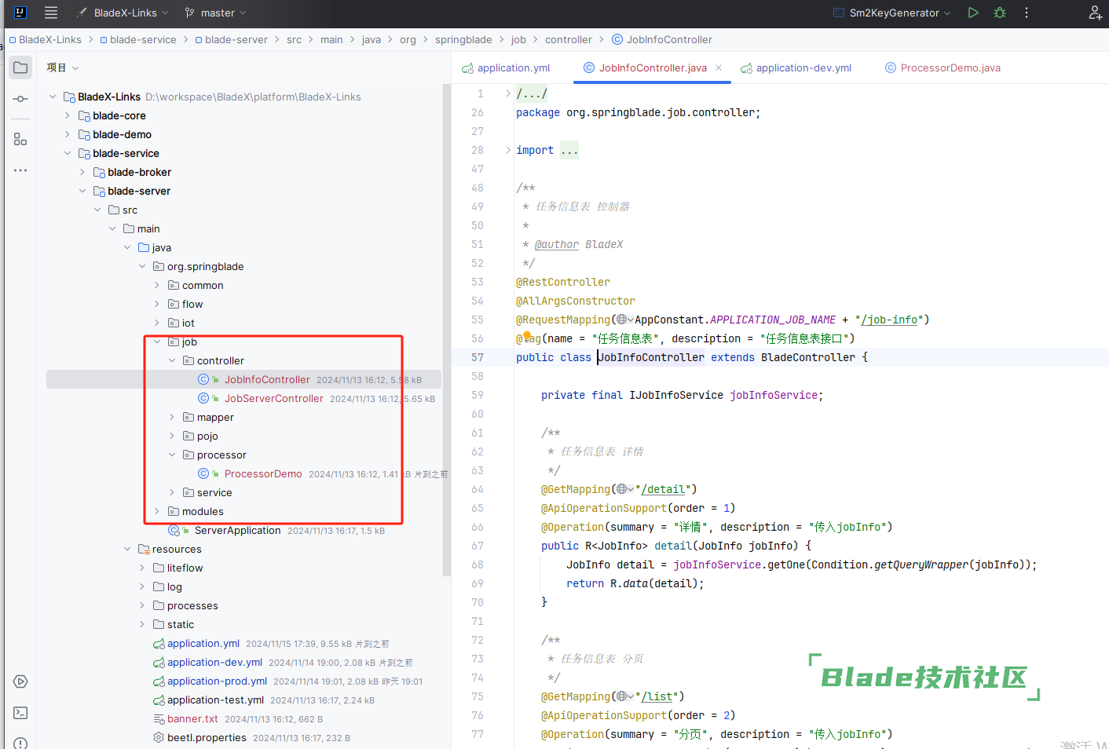Click the IJobInfoService type on line 59
1109x749 pixels.
click(x=675, y=395)
